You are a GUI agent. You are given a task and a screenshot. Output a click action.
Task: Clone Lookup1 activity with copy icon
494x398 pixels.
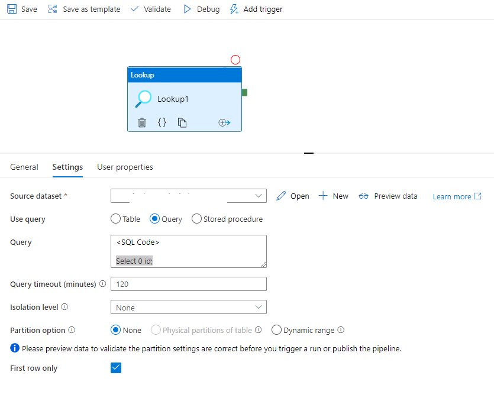(x=182, y=122)
